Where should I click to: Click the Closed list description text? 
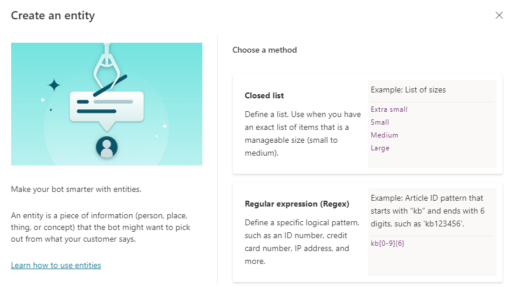[x=302, y=133]
